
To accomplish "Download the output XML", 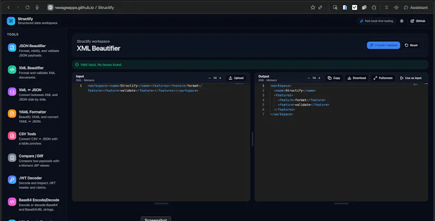I will click(x=357, y=78).
